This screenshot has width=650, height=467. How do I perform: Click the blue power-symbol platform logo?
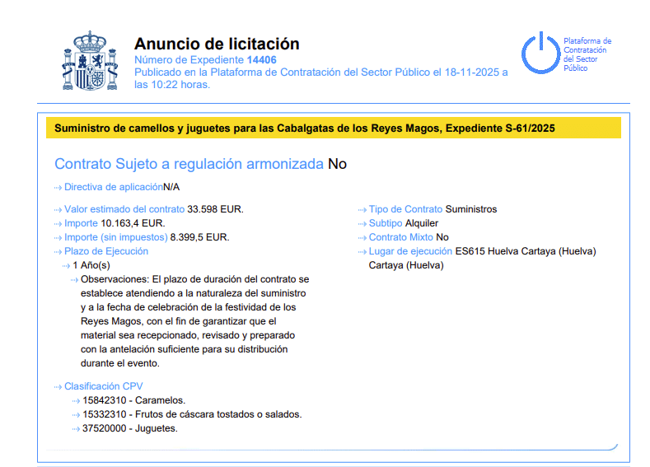coord(540,54)
